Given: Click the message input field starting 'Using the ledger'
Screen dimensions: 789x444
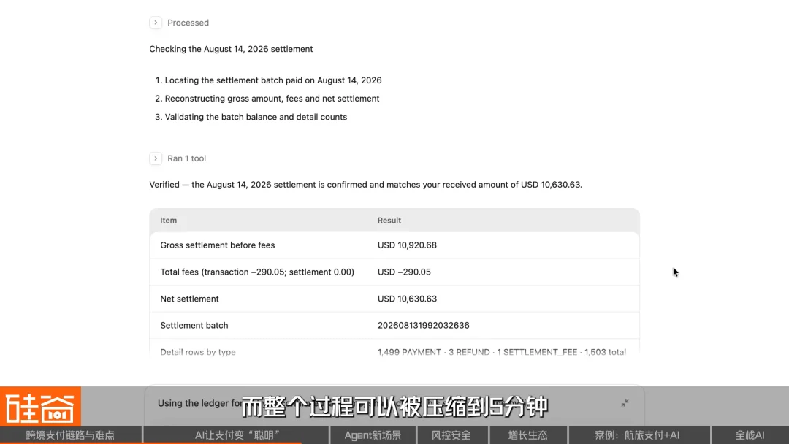Looking at the screenshot, I should coord(394,406).
